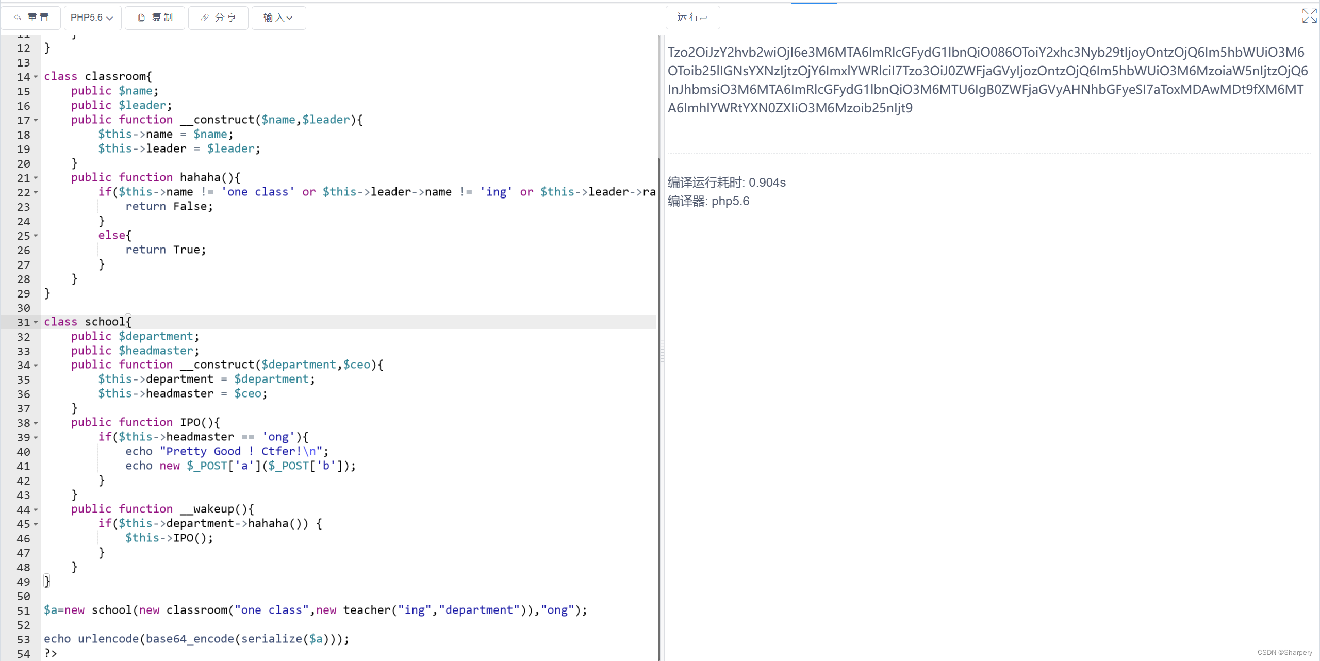Click the 编译运行耗时: 0.904s text

pyautogui.click(x=727, y=183)
